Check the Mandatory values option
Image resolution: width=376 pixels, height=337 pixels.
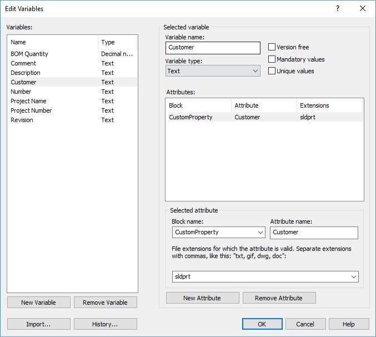pyautogui.click(x=272, y=59)
